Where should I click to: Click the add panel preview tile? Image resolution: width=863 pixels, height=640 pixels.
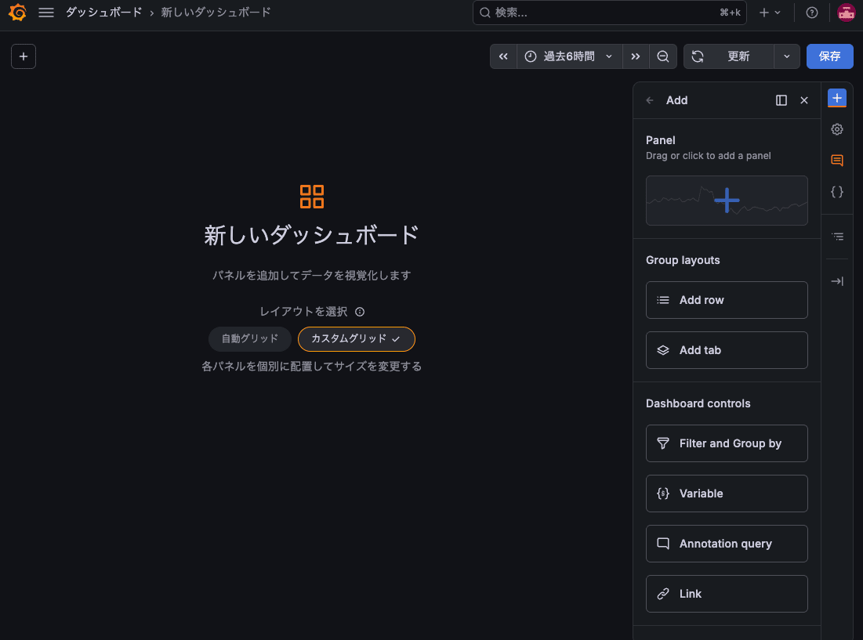pyautogui.click(x=727, y=200)
